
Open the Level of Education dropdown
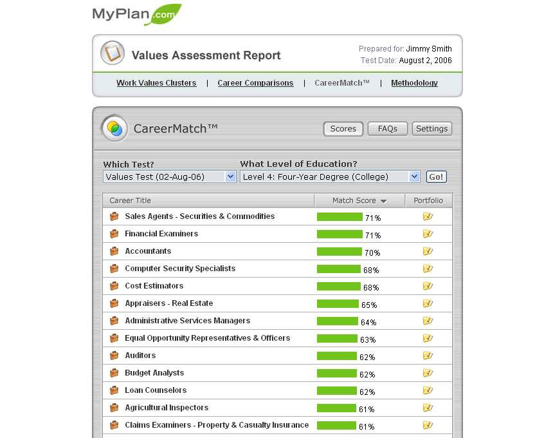[x=330, y=176]
